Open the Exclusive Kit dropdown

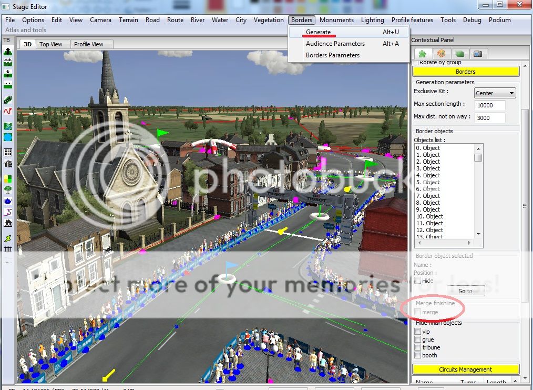[495, 93]
